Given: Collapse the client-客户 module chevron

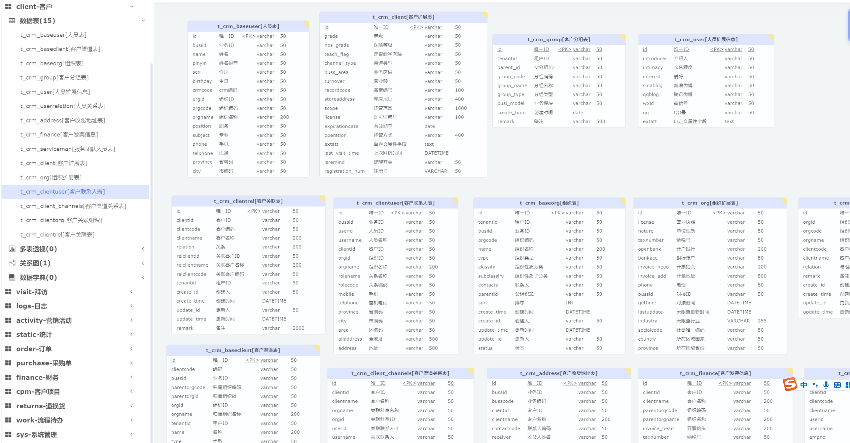Looking at the screenshot, I should [132, 6].
